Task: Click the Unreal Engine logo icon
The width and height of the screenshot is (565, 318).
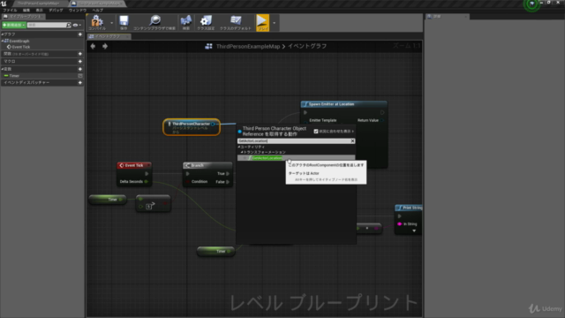Action: coord(4,4)
